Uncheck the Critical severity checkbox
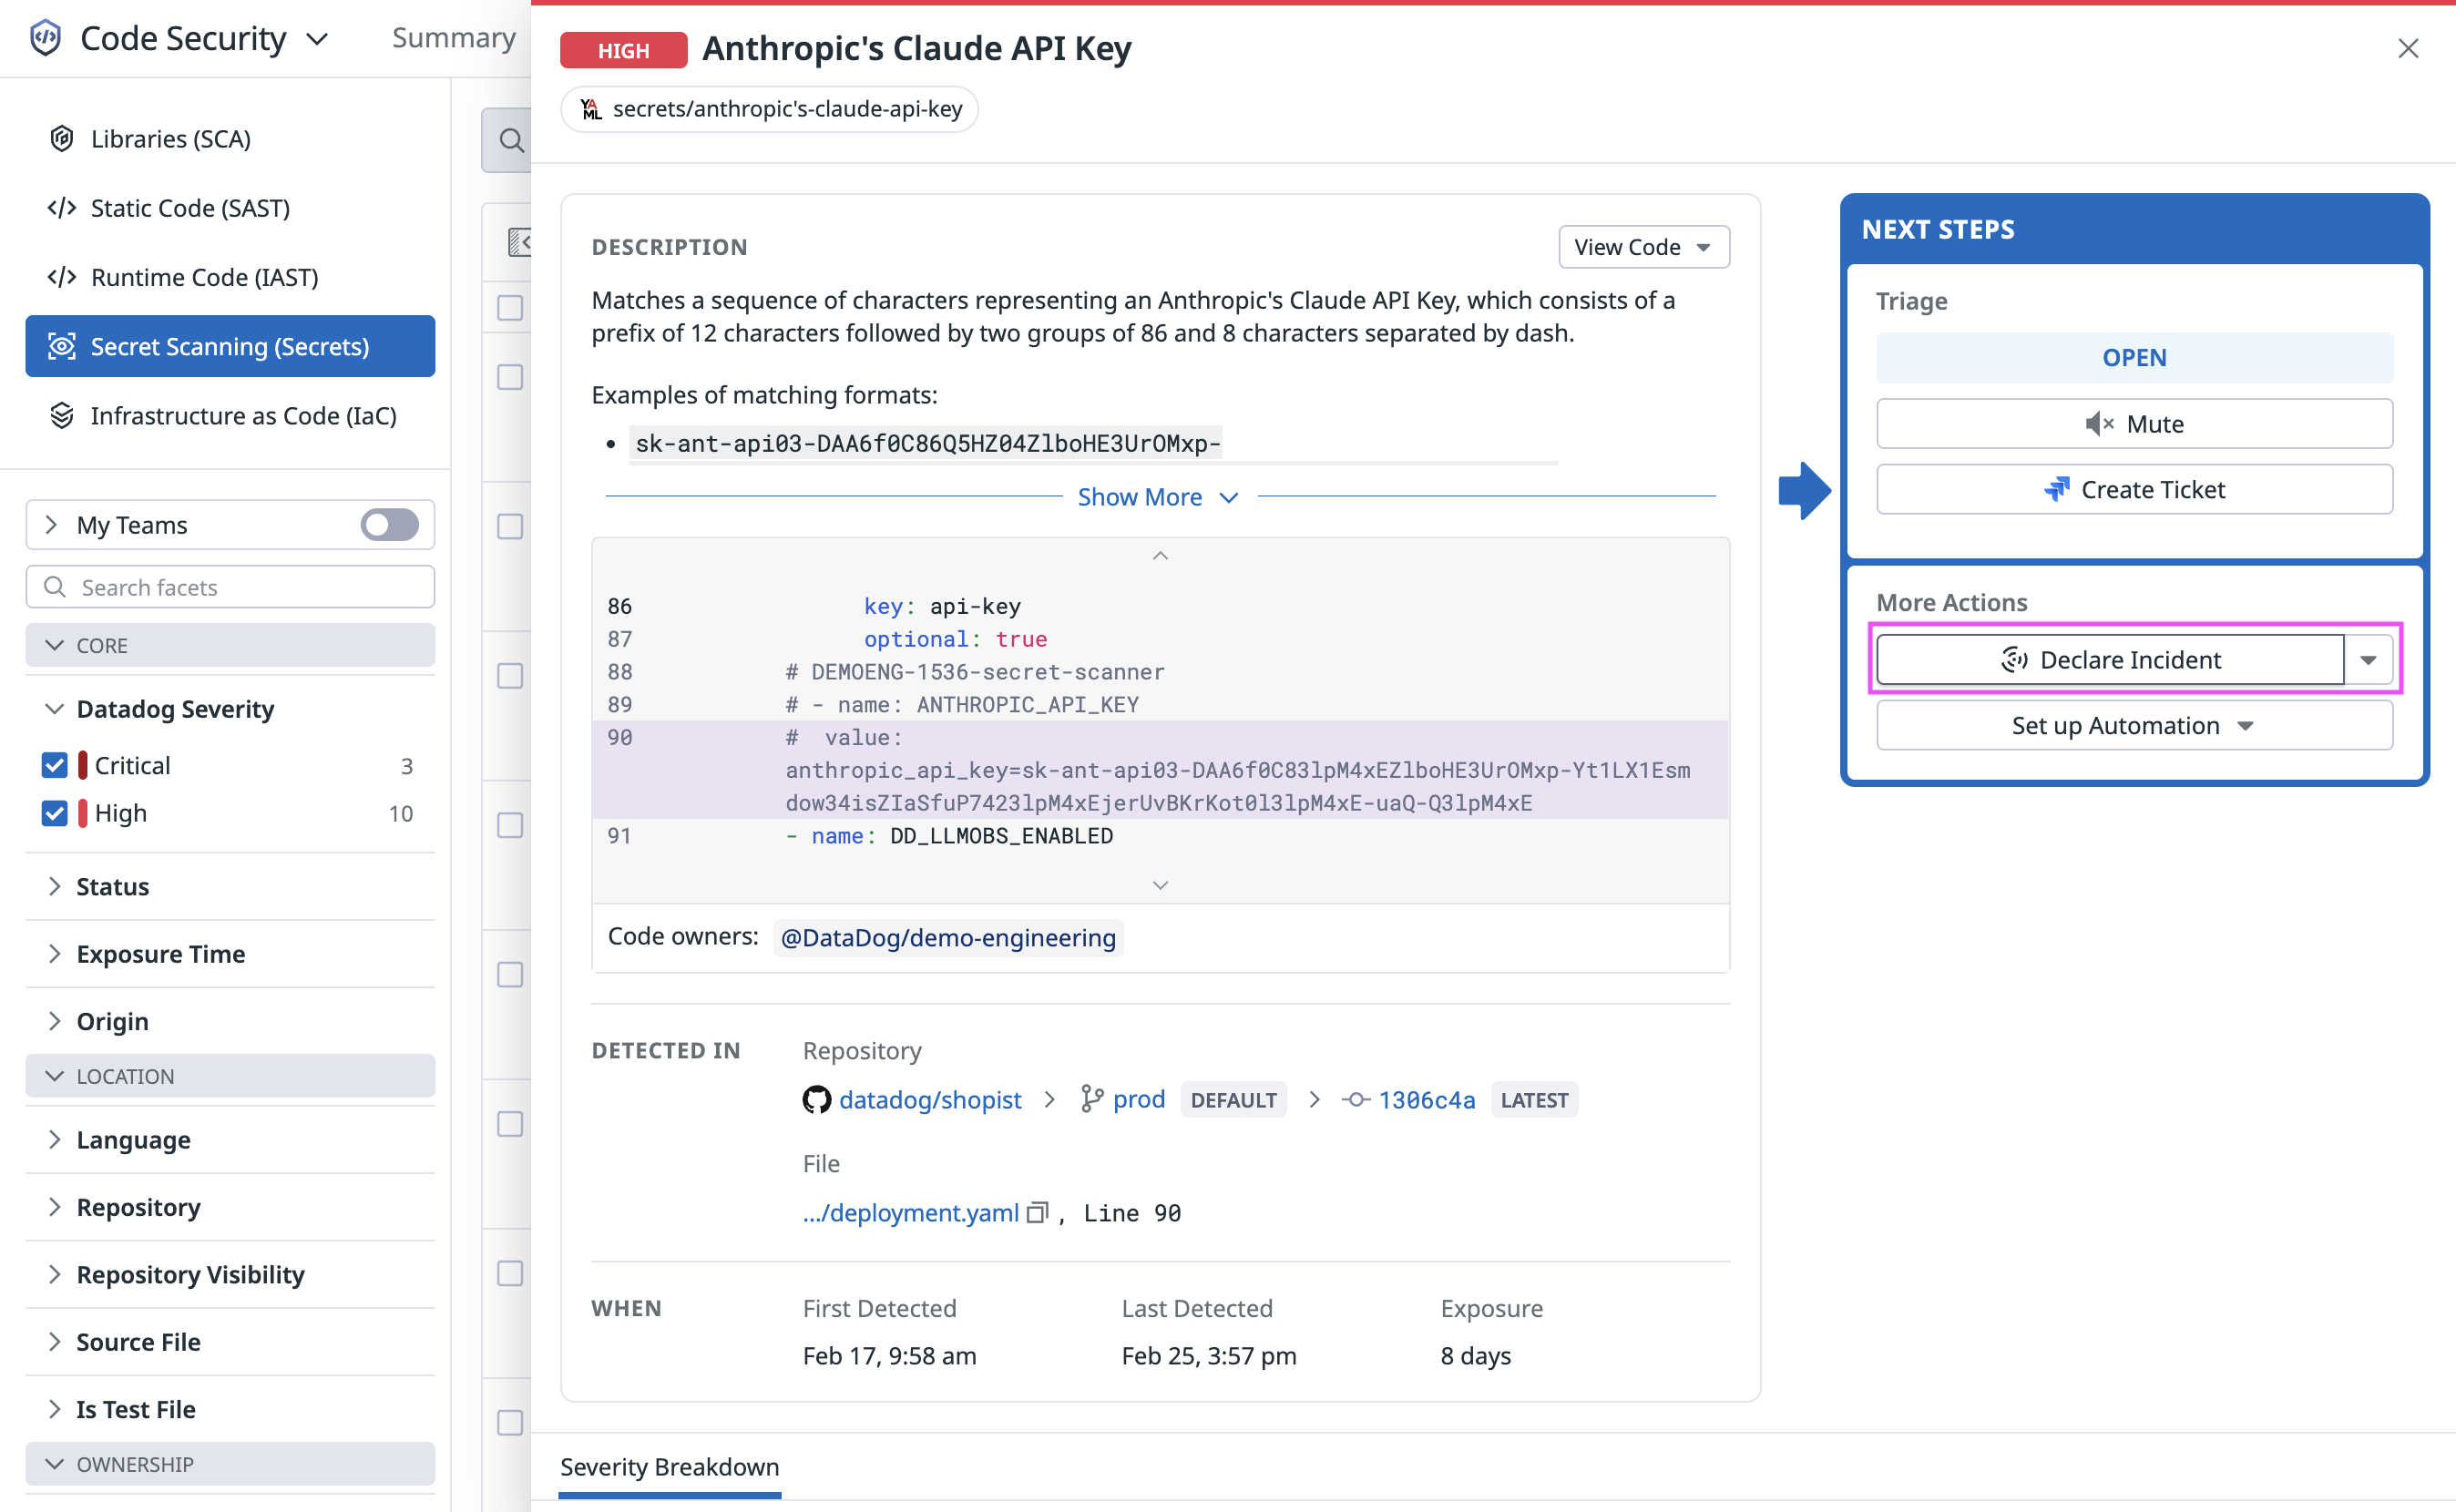The width and height of the screenshot is (2456, 1512). pyautogui.click(x=54, y=766)
